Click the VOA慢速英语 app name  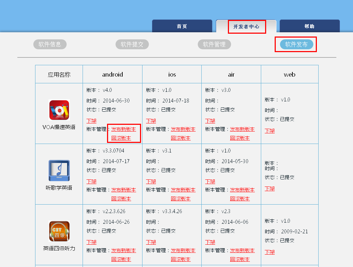(x=59, y=127)
